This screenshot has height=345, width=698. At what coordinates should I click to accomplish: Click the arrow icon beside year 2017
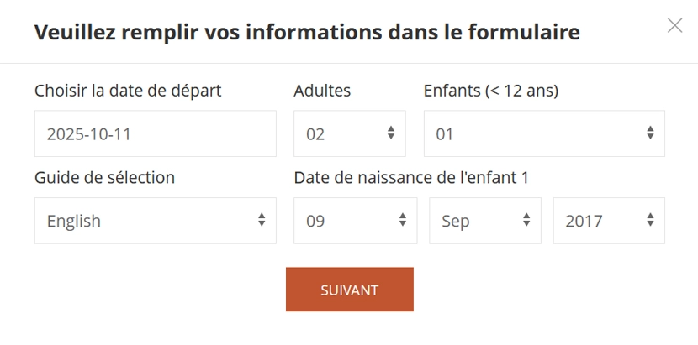(650, 220)
